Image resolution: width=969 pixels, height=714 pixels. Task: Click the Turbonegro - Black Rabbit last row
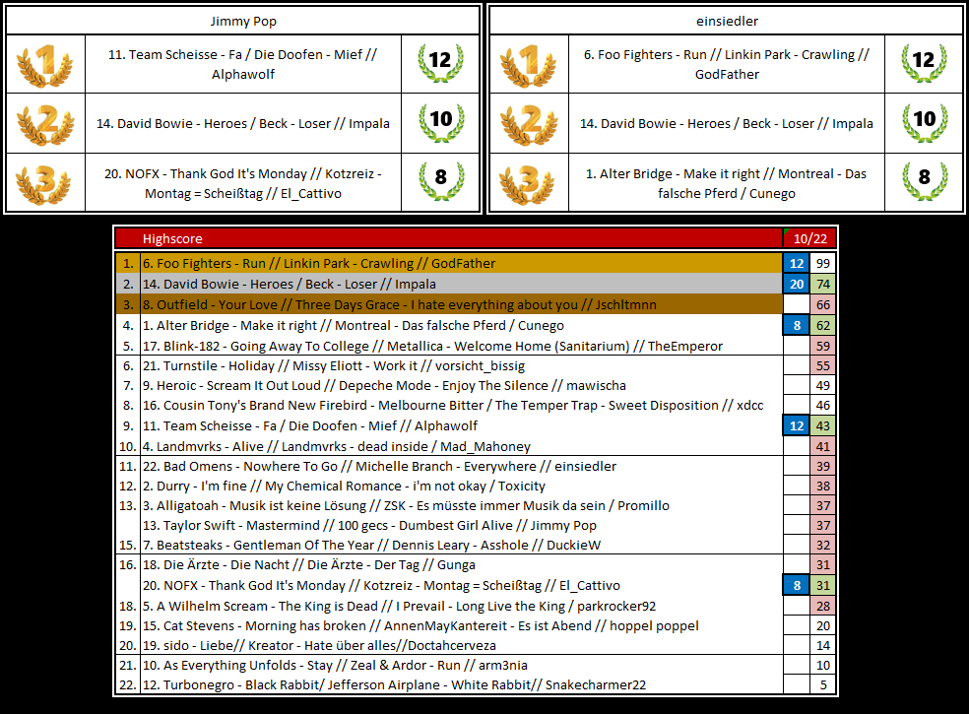coord(460,685)
